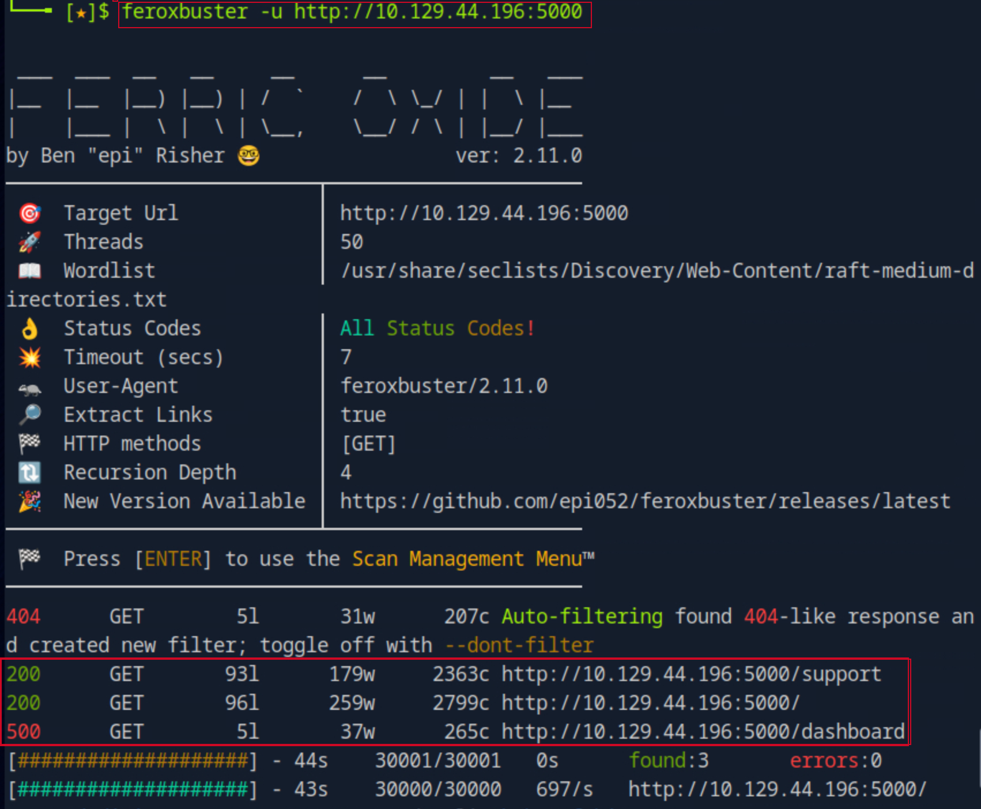The width and height of the screenshot is (981, 809).
Task: Select the rocket icon beside Threads
Action: [31, 242]
